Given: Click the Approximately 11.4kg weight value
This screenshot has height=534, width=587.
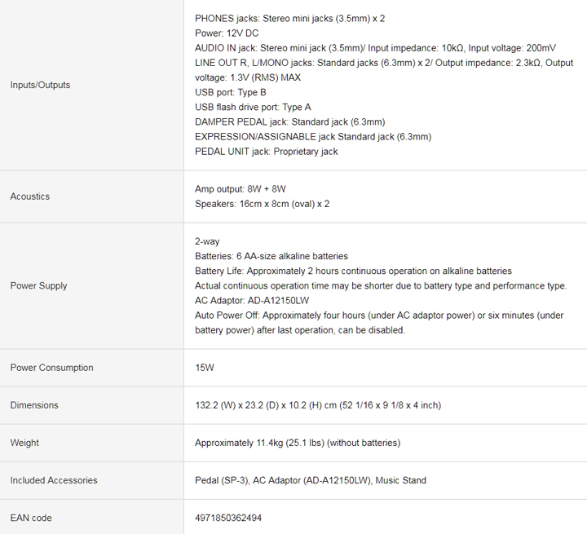Looking at the screenshot, I should (298, 443).
